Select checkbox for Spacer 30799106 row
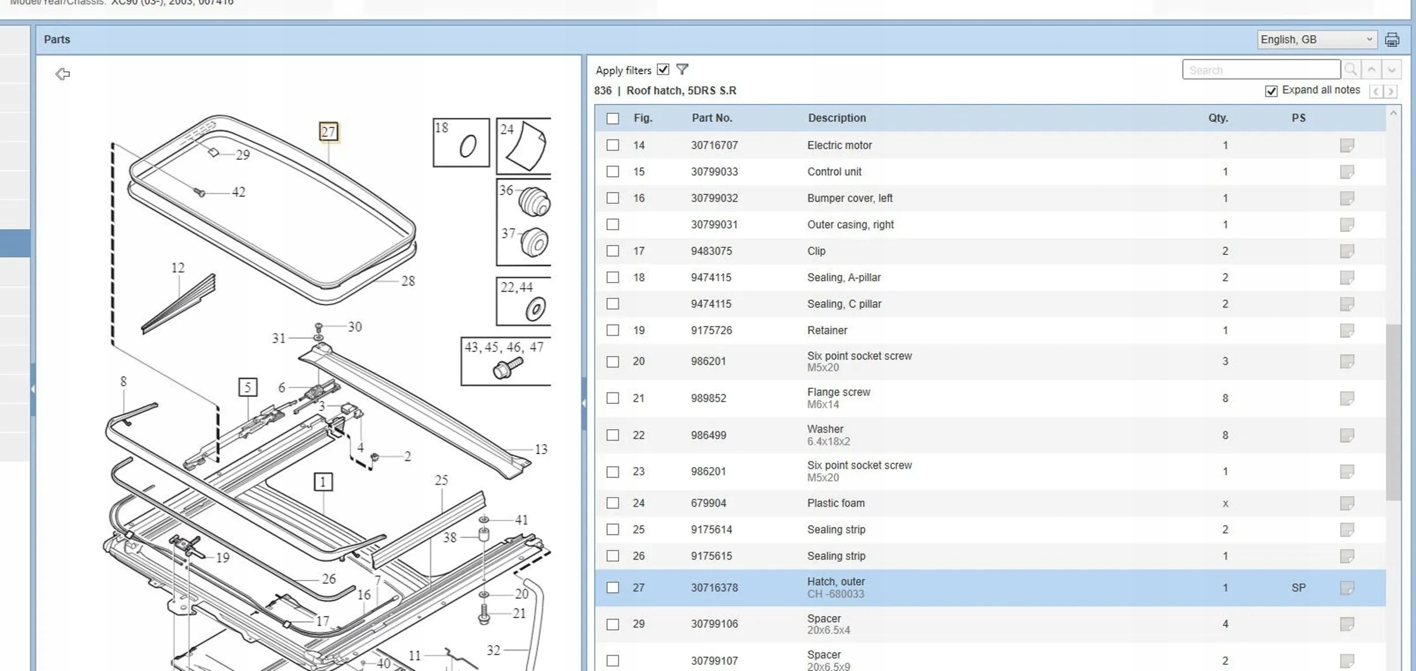The image size is (1416, 671). tap(612, 624)
